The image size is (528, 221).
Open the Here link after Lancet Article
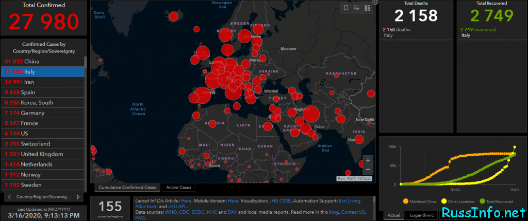[x=186, y=201]
